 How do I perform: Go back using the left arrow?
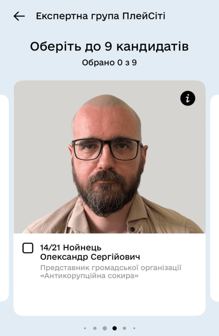[19, 16]
